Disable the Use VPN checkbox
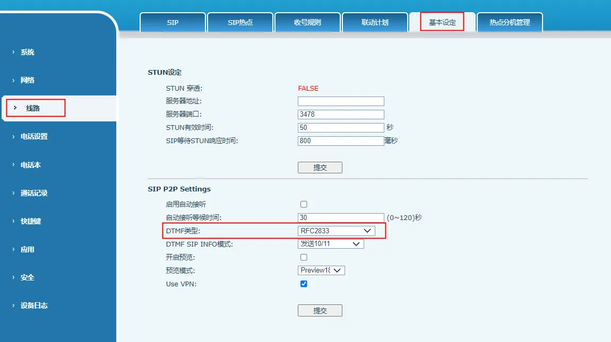This screenshot has height=342, width=611. (303, 284)
